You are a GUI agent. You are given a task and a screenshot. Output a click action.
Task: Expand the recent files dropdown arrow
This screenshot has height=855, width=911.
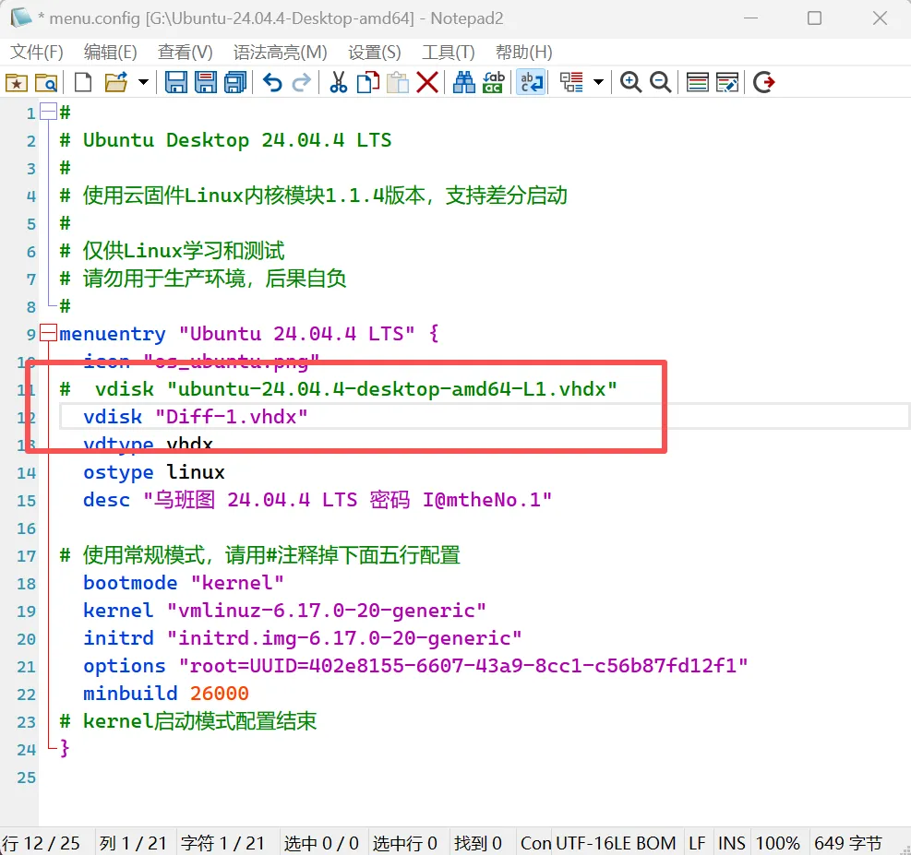click(x=143, y=82)
